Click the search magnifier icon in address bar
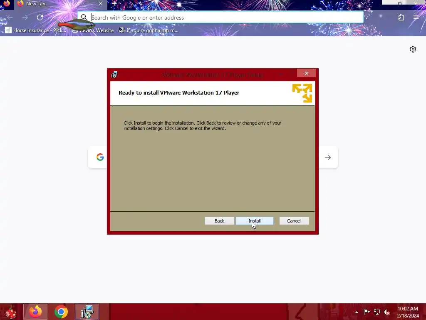 pyautogui.click(x=84, y=17)
